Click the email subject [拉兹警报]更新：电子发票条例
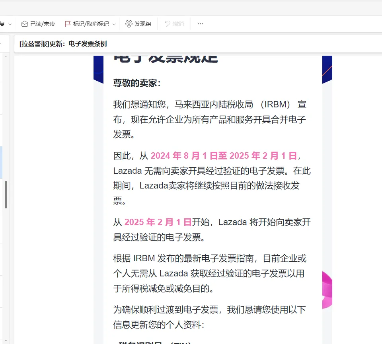The image size is (382, 344). click(x=63, y=44)
